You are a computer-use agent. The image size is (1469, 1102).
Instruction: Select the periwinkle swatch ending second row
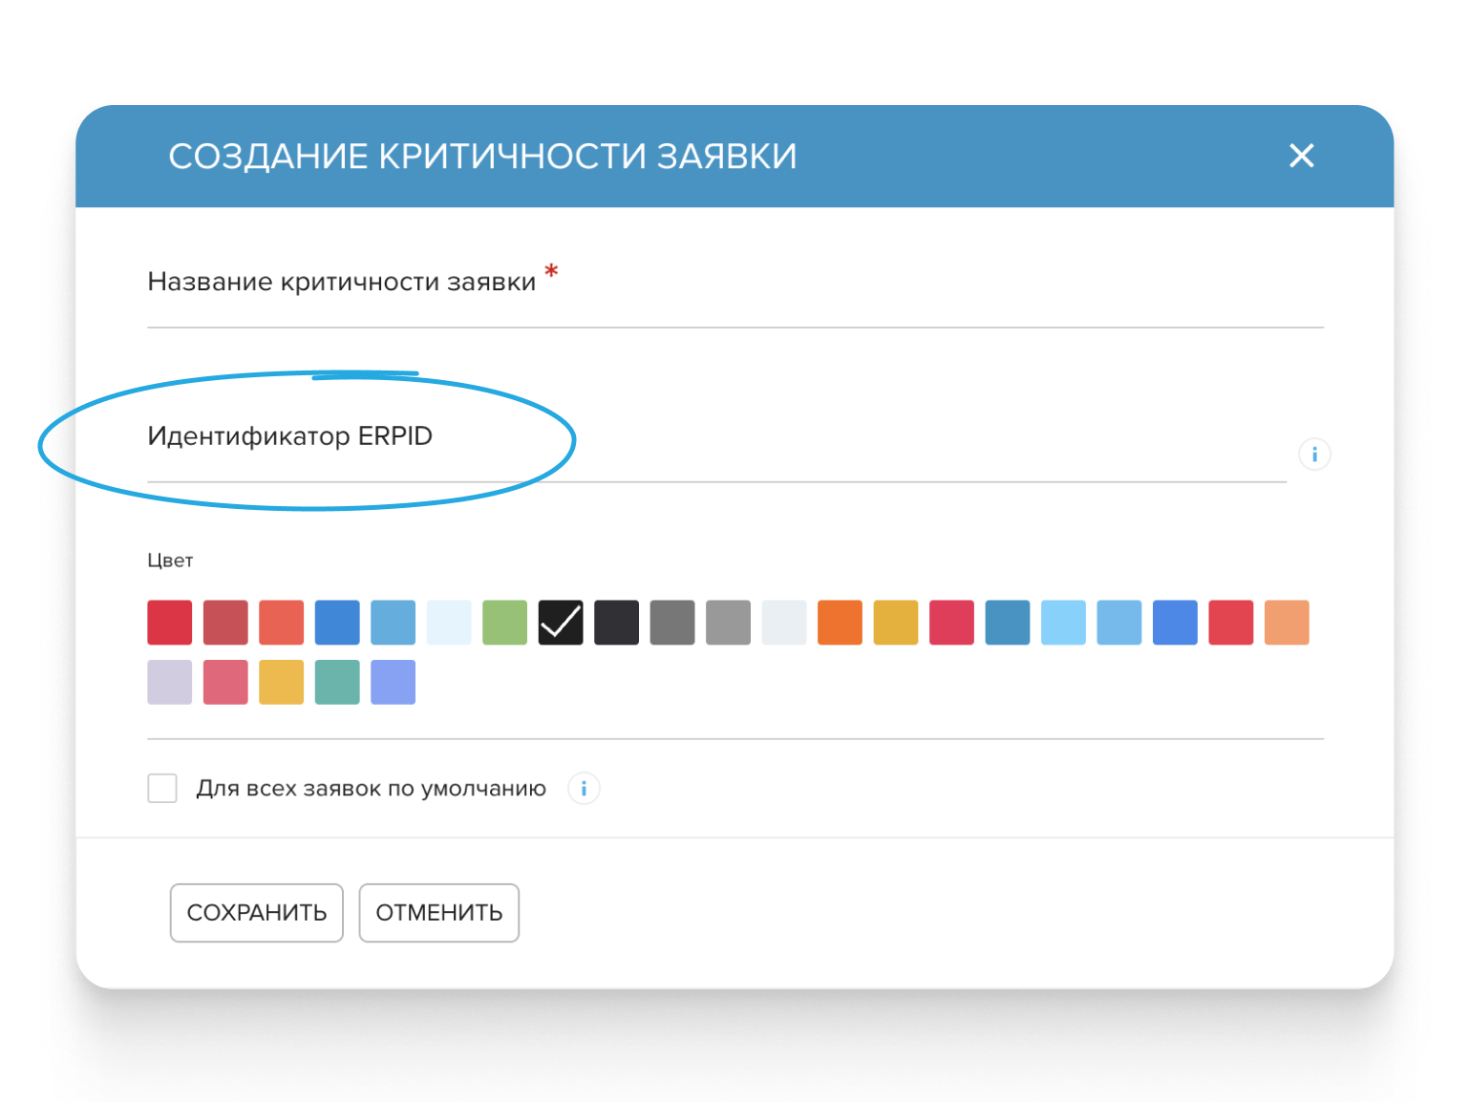[x=394, y=682]
